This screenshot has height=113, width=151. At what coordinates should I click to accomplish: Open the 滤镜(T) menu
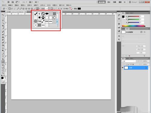click(x=36, y=5)
